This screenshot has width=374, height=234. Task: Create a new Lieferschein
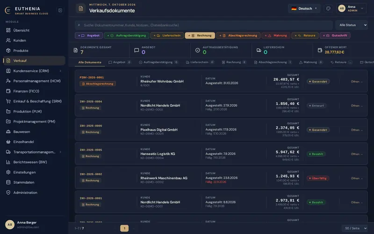(x=167, y=36)
